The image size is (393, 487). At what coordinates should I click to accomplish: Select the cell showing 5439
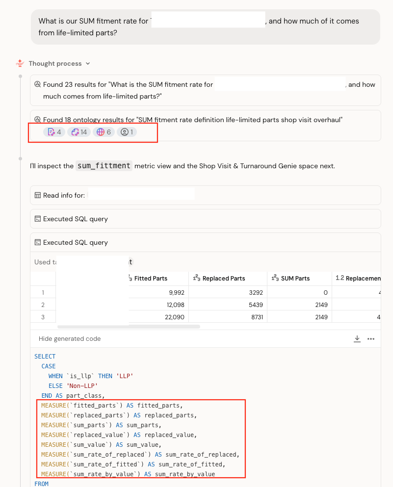point(228,305)
